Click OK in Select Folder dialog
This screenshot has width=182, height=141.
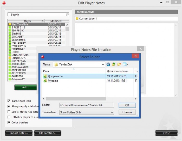click(x=127, y=105)
